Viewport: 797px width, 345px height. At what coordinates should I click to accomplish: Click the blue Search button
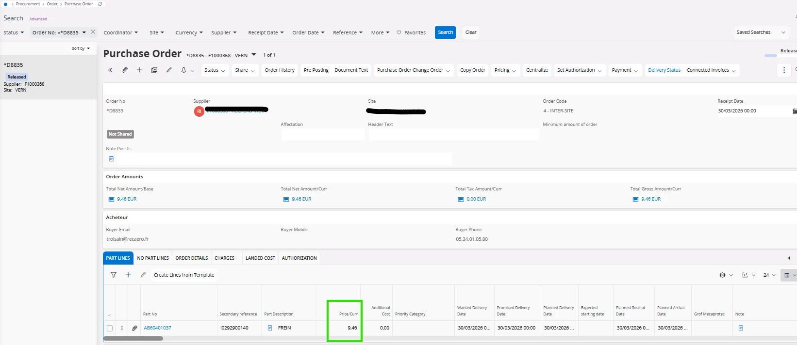[445, 32]
